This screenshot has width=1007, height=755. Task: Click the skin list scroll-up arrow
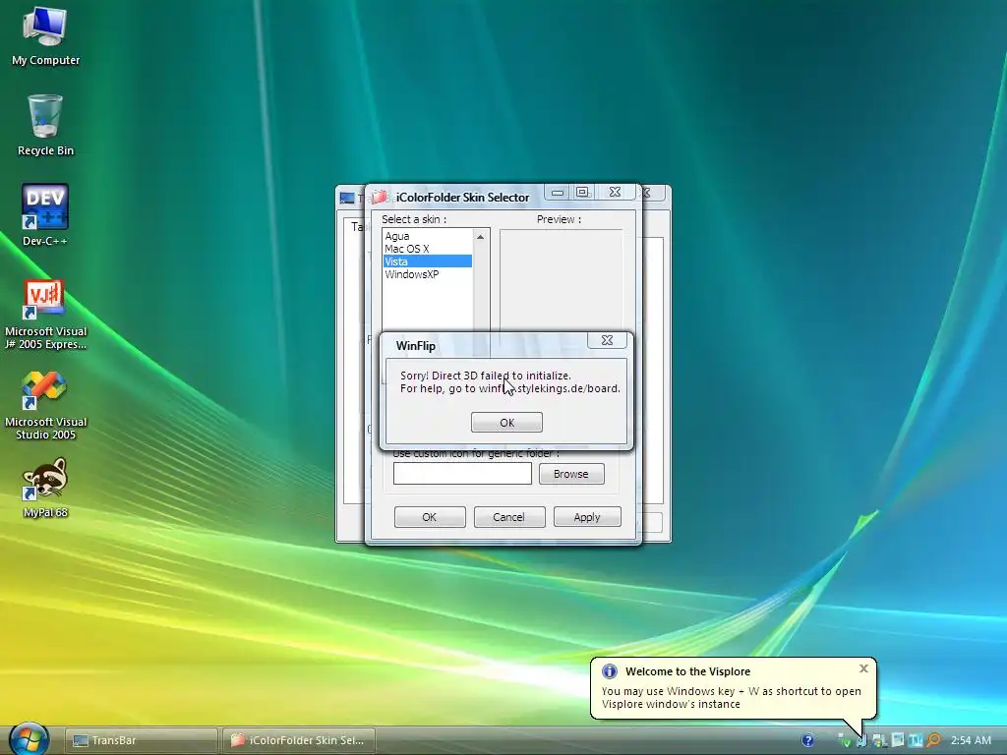tap(480, 237)
